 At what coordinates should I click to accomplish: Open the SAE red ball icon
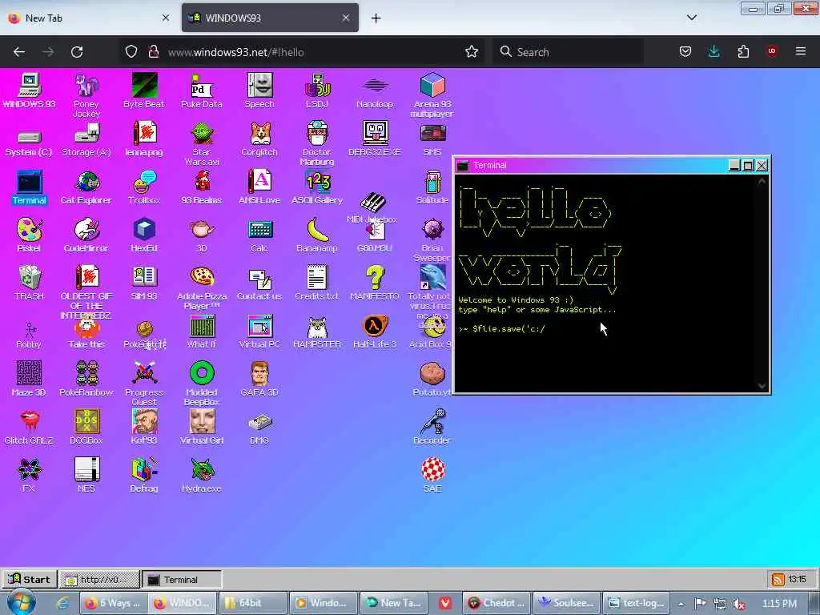(x=432, y=476)
